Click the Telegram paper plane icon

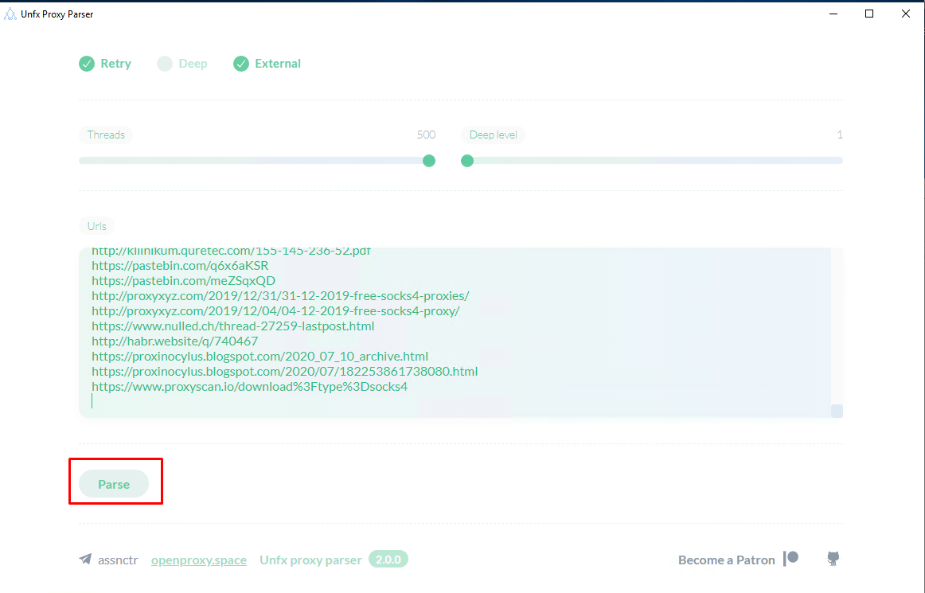click(x=85, y=560)
